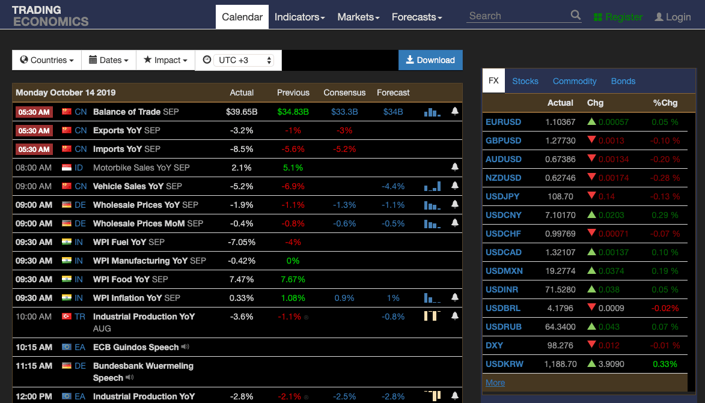Click the search magnifier icon

point(576,15)
